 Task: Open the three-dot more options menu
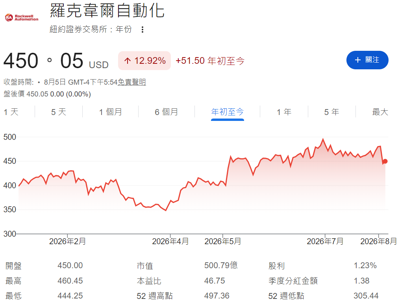[143, 30]
